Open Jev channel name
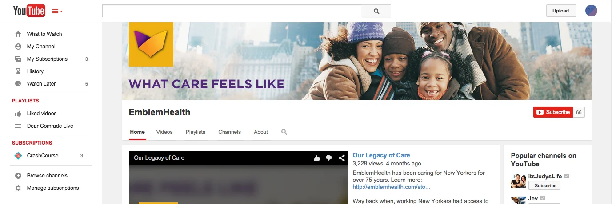 (533, 199)
